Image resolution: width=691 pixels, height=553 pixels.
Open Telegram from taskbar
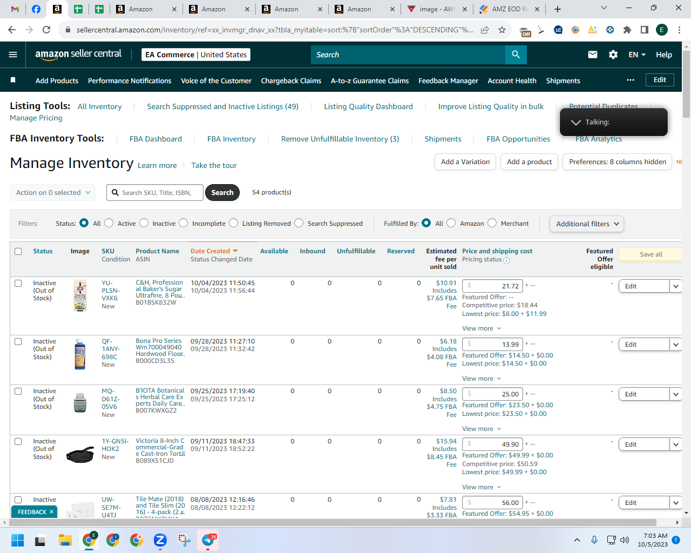click(208, 540)
